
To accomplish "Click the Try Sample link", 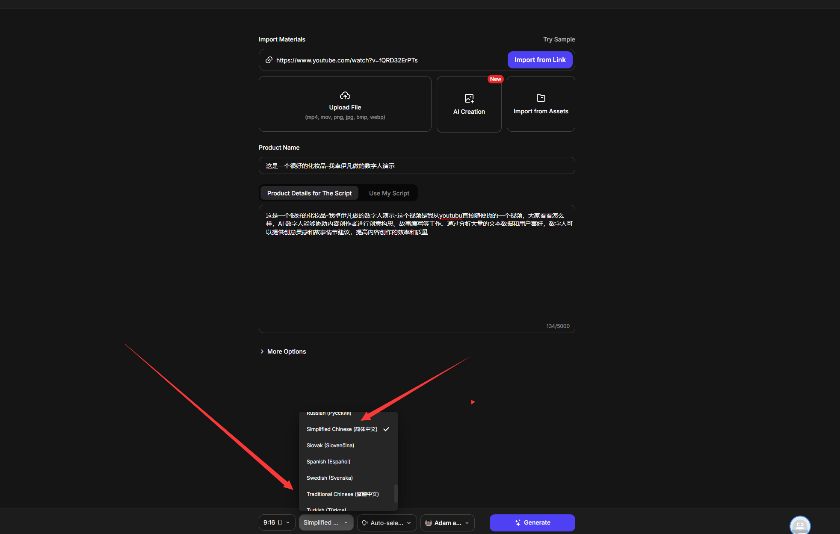I will [x=559, y=39].
